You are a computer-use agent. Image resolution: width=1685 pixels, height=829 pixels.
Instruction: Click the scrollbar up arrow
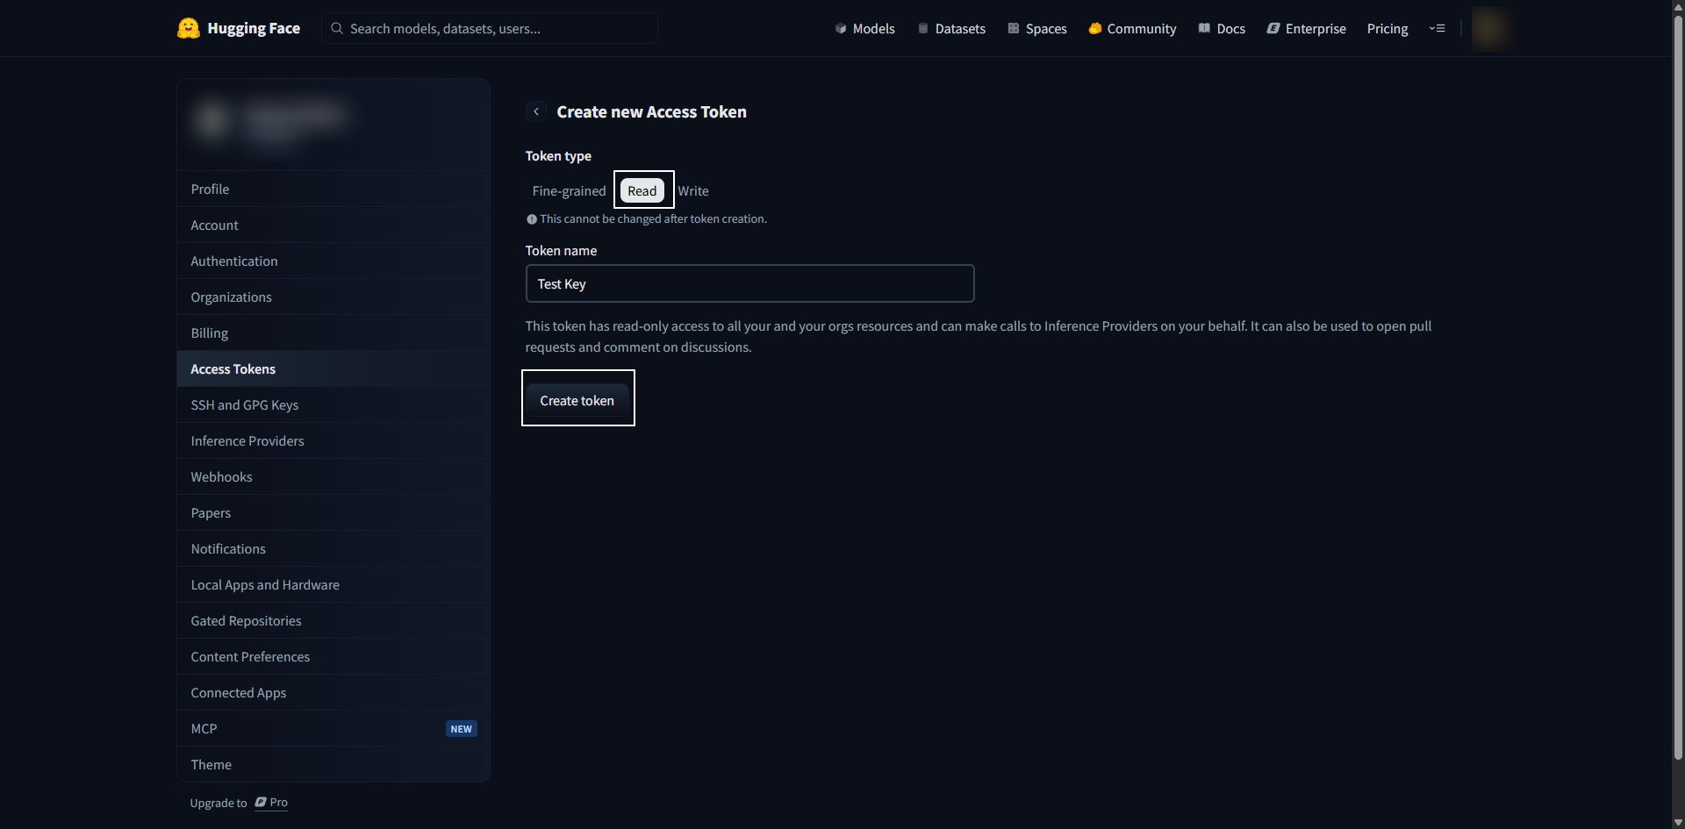[x=1678, y=6]
